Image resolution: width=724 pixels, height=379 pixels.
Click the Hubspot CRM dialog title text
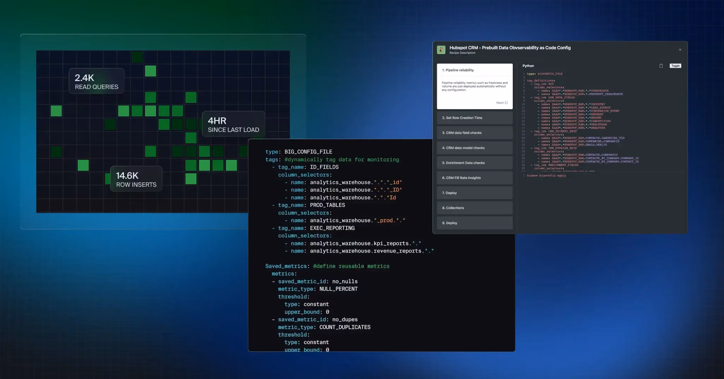click(510, 48)
